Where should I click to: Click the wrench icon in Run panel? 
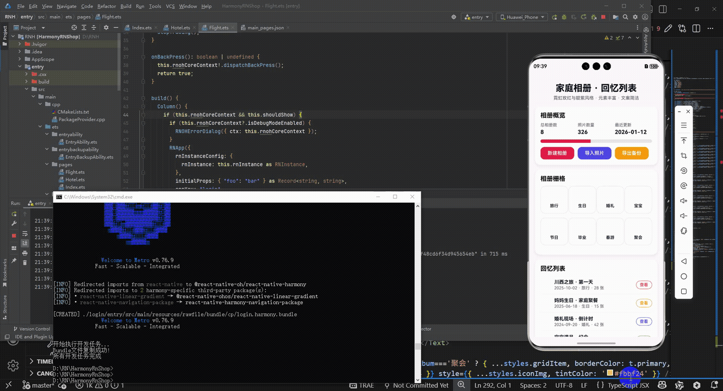(x=14, y=223)
